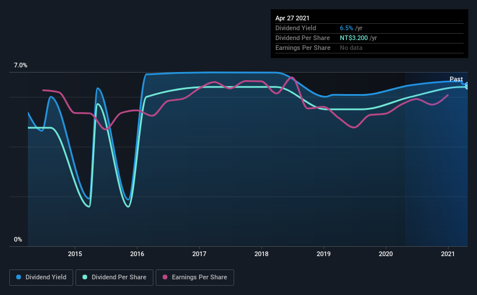Click the blue Dividend Yield legend dot

point(19,277)
